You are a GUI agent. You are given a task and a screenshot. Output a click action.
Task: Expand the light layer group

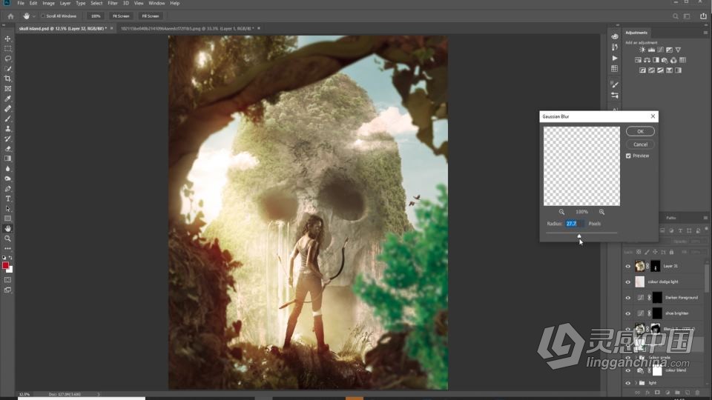(636, 383)
